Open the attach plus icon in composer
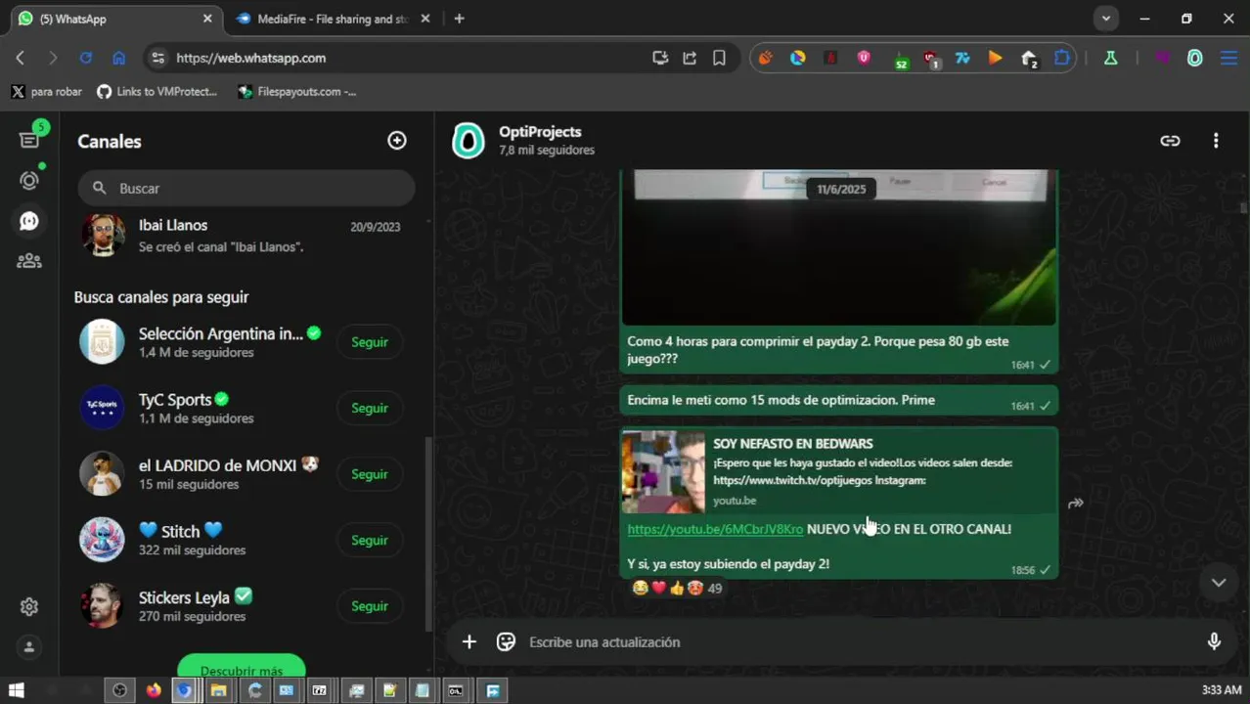The height and width of the screenshot is (704, 1250). (x=469, y=641)
